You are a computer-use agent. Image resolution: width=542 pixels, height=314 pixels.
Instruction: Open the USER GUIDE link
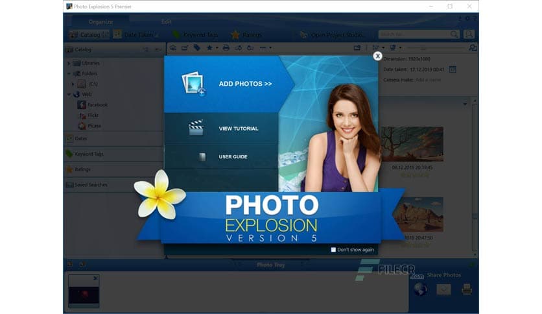[233, 156]
